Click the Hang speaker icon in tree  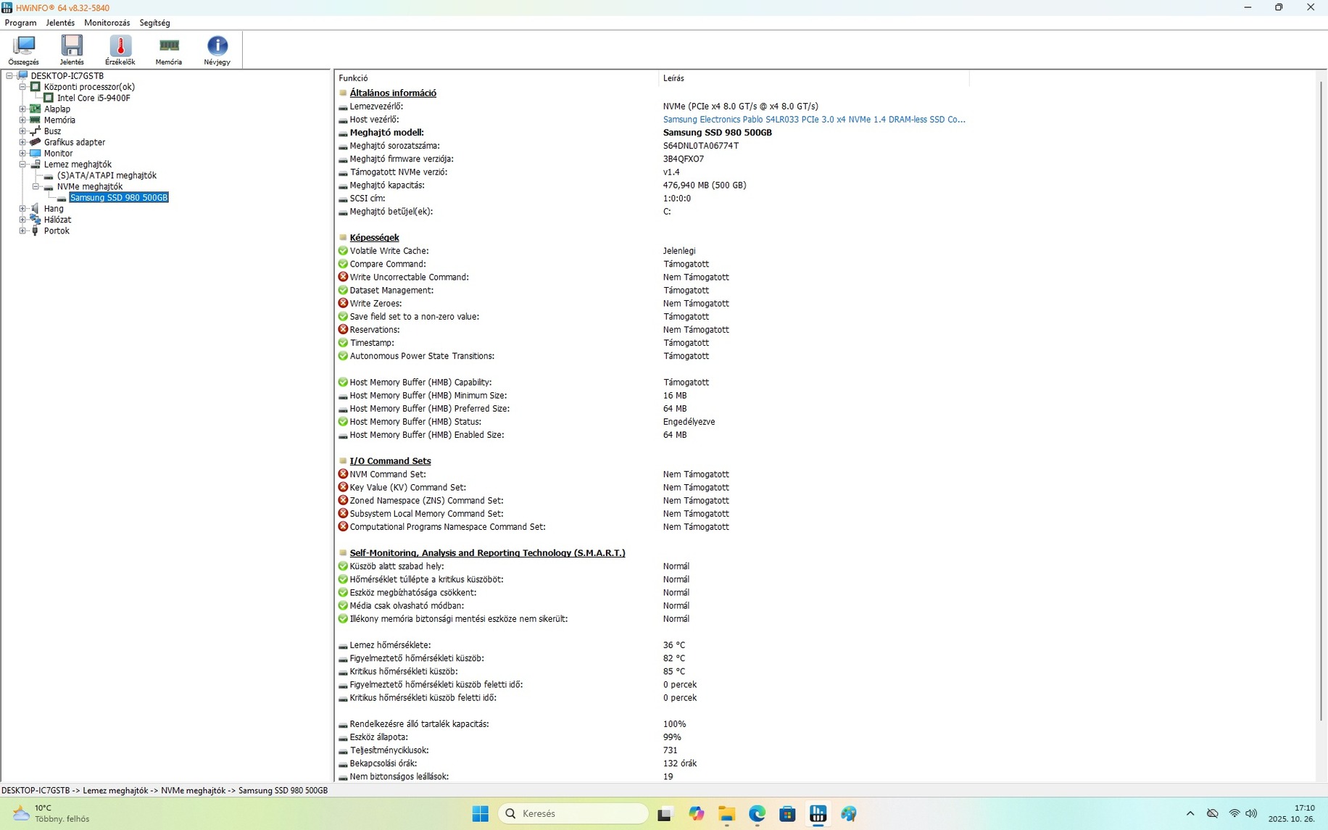(x=35, y=209)
